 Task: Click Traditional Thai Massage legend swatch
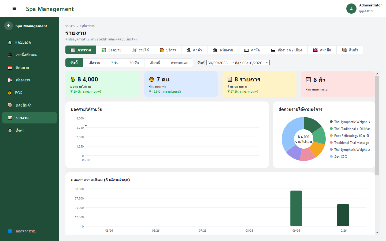coord(331,142)
